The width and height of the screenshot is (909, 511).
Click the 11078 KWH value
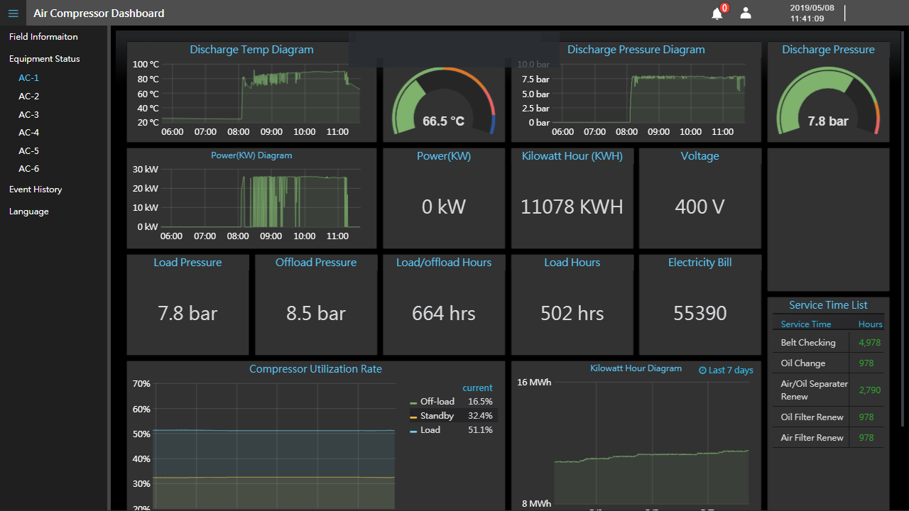coord(572,207)
